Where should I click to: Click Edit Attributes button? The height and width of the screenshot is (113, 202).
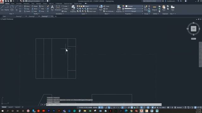pyautogui.click(x=108, y=11)
